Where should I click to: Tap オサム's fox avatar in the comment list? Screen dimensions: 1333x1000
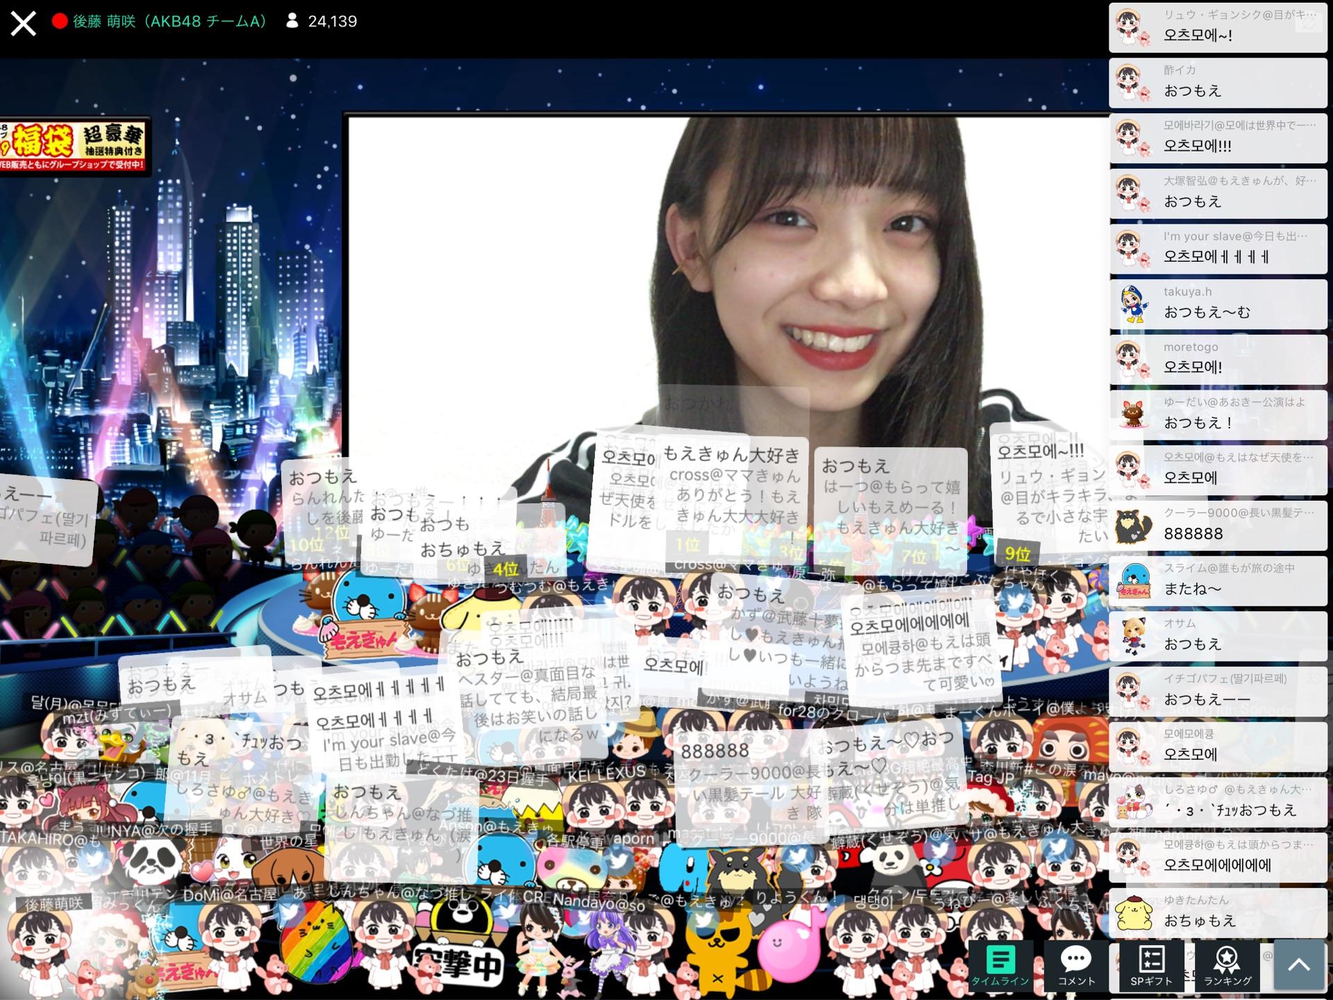coord(1132,635)
